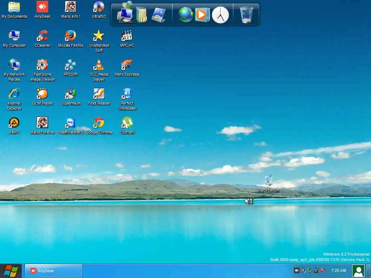Open Mozilla Firefox shortcut
The height and width of the screenshot is (278, 371).
pos(71,39)
